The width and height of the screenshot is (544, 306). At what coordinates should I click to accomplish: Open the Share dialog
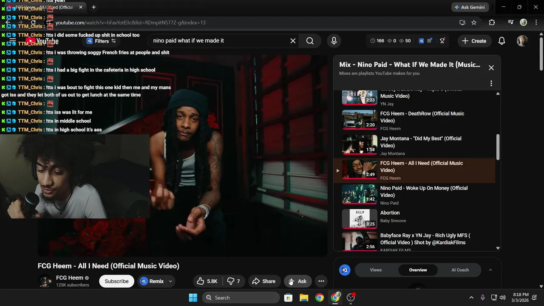pyautogui.click(x=264, y=281)
